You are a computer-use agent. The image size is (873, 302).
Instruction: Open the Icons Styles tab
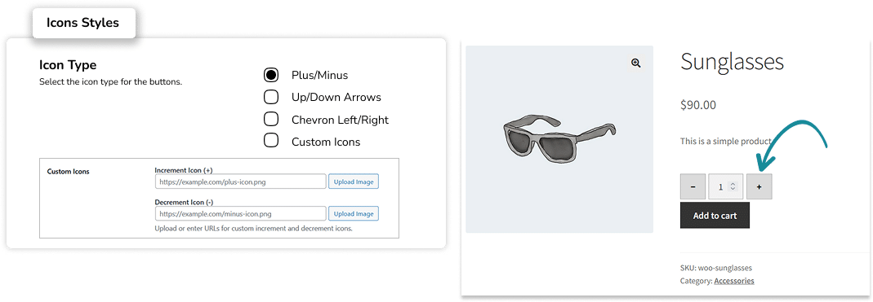(83, 24)
